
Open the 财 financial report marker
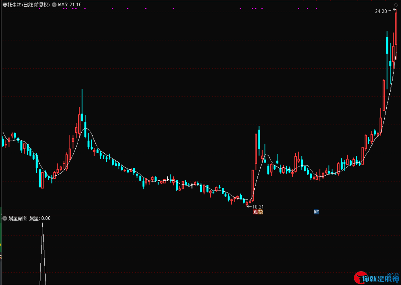pyautogui.click(x=317, y=212)
